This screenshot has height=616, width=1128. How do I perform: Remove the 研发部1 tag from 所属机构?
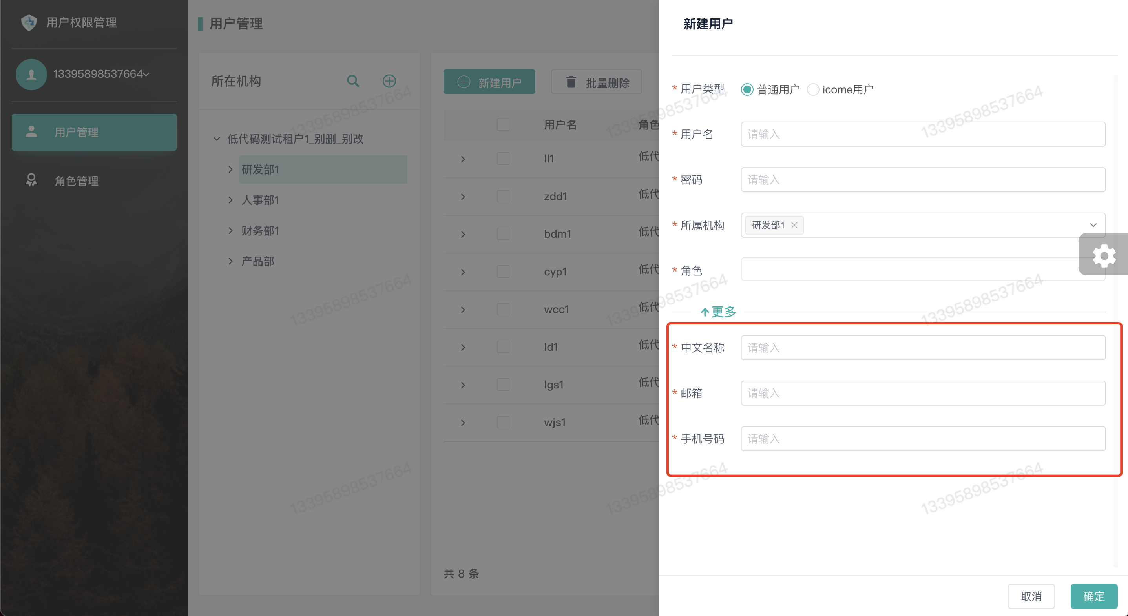[x=794, y=225]
